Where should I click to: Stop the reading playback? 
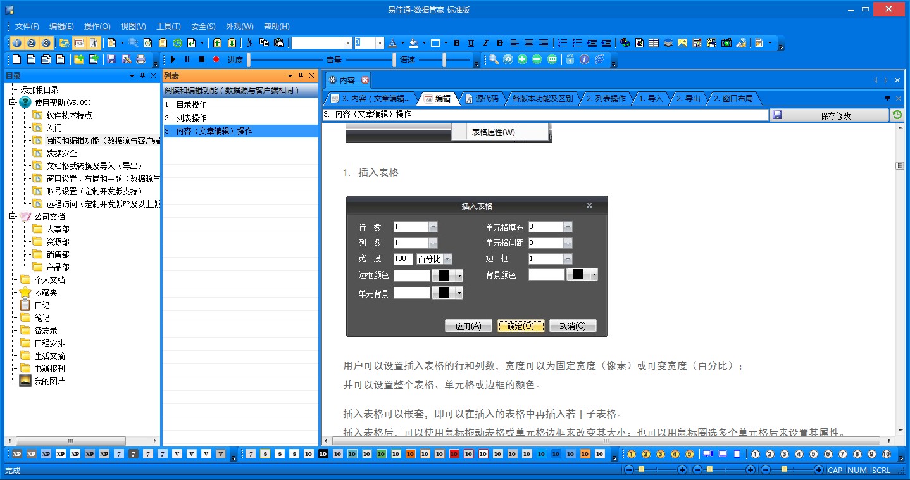(202, 60)
